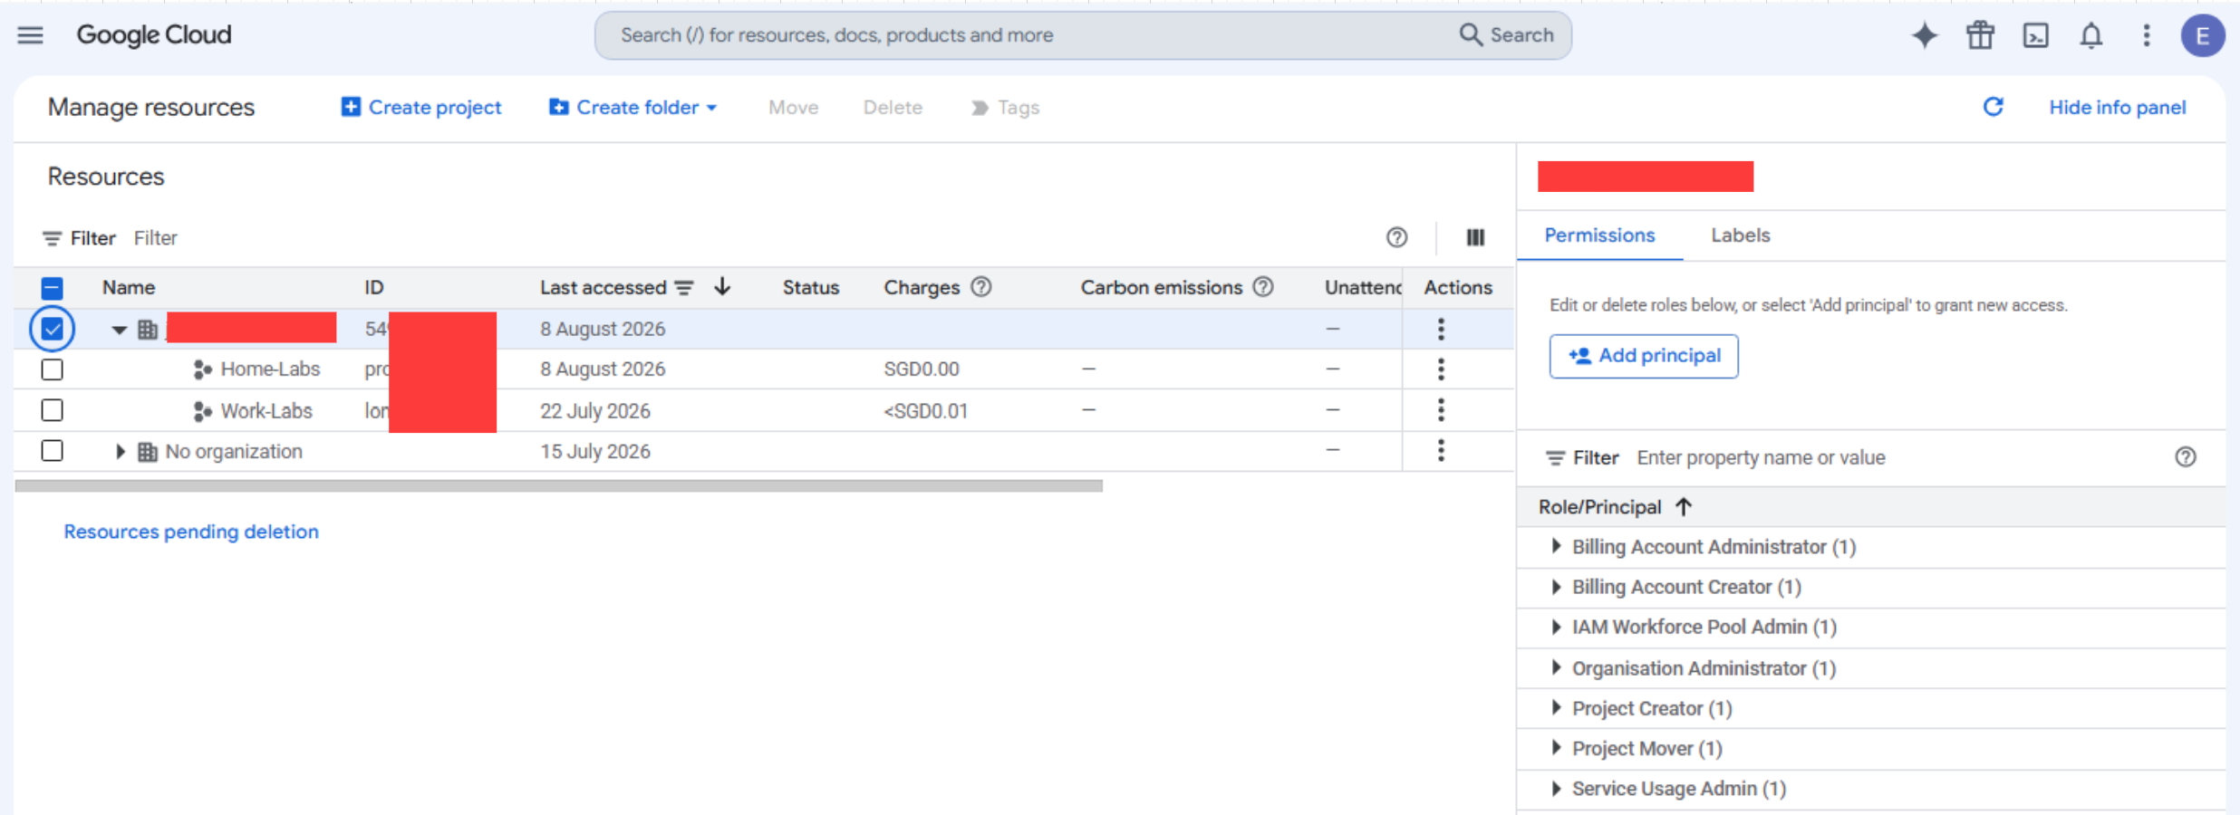2240x815 pixels.
Task: Open the column display options icon
Action: [x=1475, y=237]
